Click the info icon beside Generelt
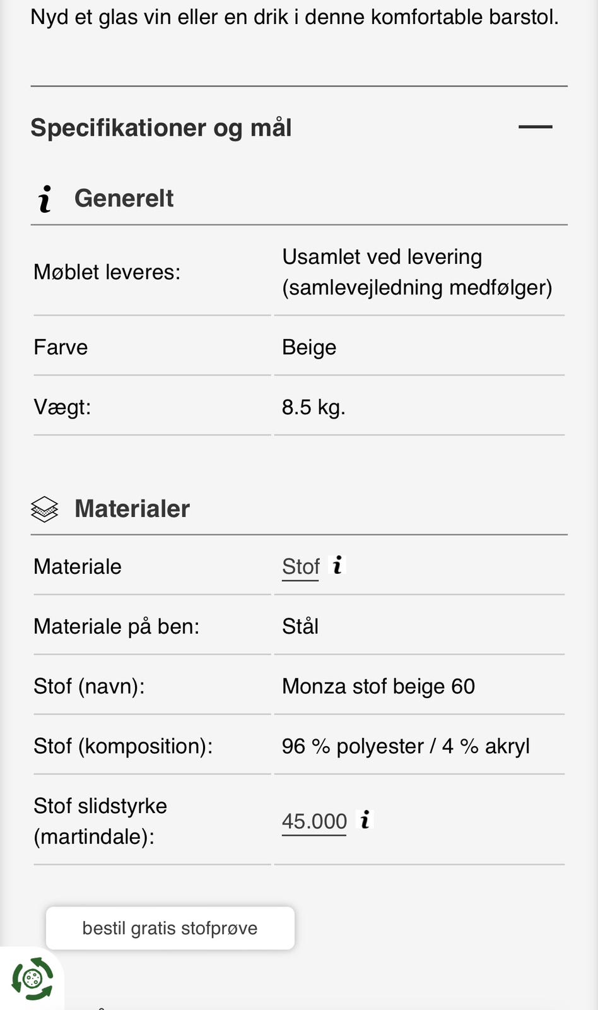 click(x=45, y=199)
